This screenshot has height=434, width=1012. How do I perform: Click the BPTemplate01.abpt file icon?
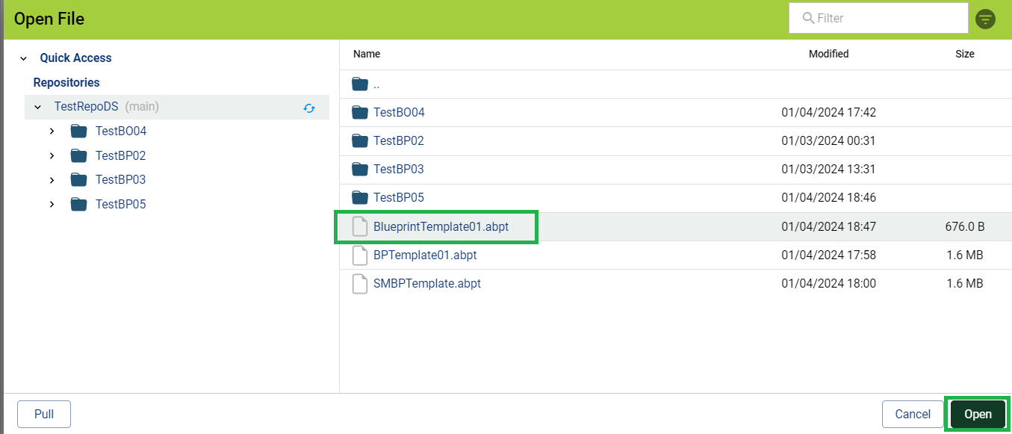pos(360,255)
